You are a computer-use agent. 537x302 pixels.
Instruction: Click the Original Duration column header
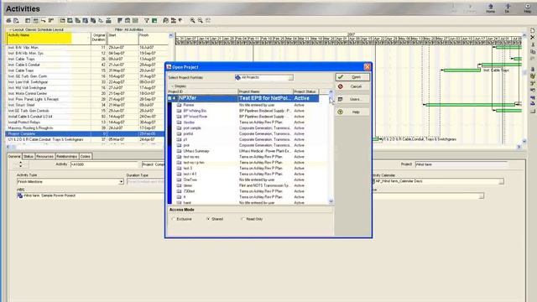[x=99, y=39]
